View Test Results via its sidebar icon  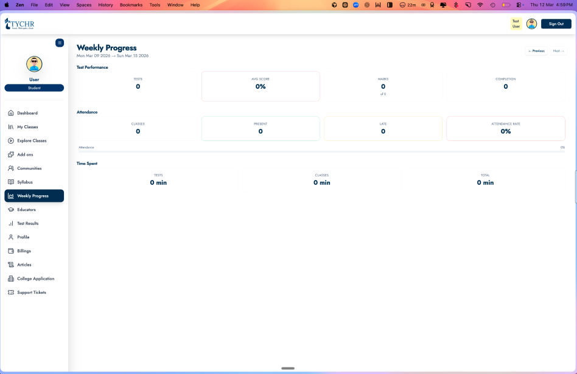11,223
